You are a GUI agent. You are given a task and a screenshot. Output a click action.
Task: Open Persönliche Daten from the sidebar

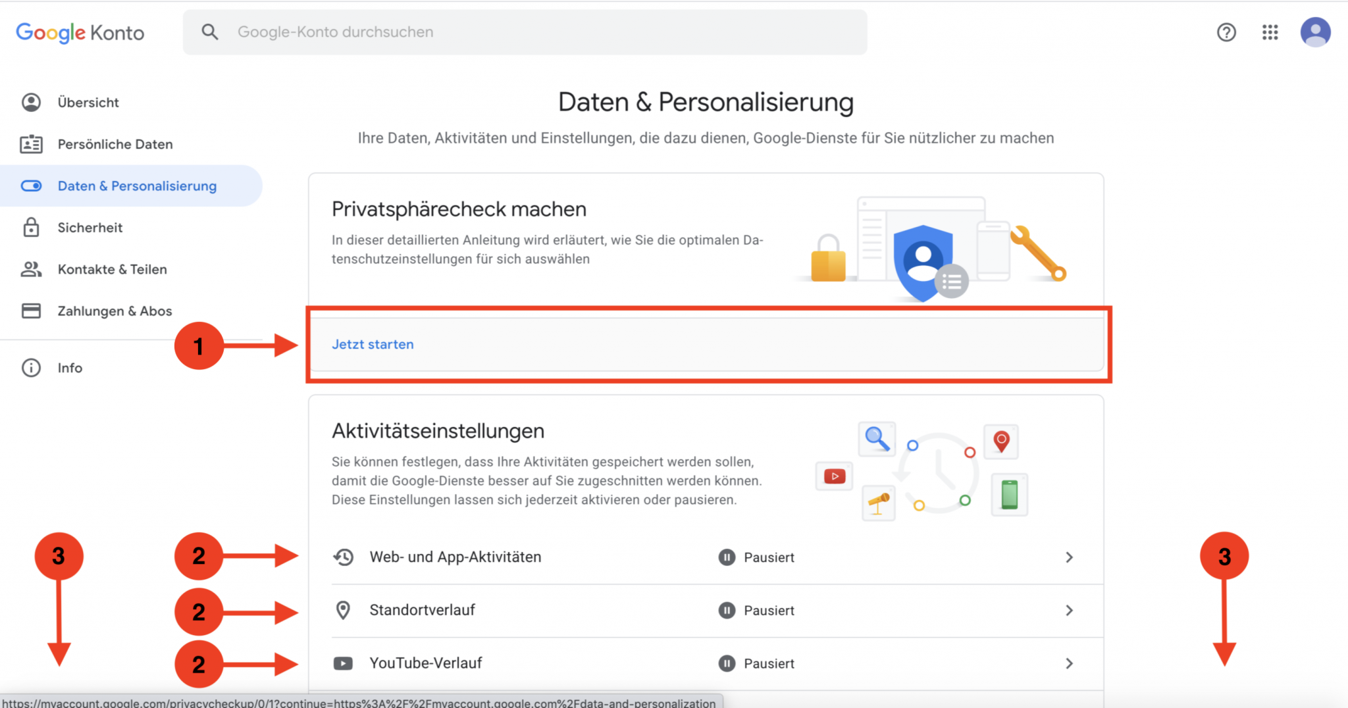pos(115,144)
